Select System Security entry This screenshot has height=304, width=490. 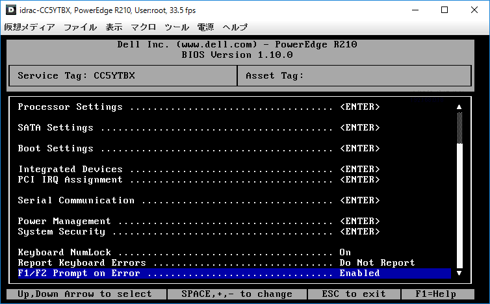pos(198,231)
